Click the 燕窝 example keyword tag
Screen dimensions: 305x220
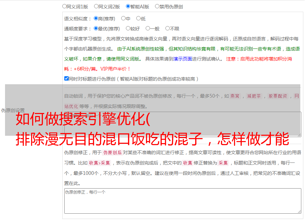(x=235, y=96)
